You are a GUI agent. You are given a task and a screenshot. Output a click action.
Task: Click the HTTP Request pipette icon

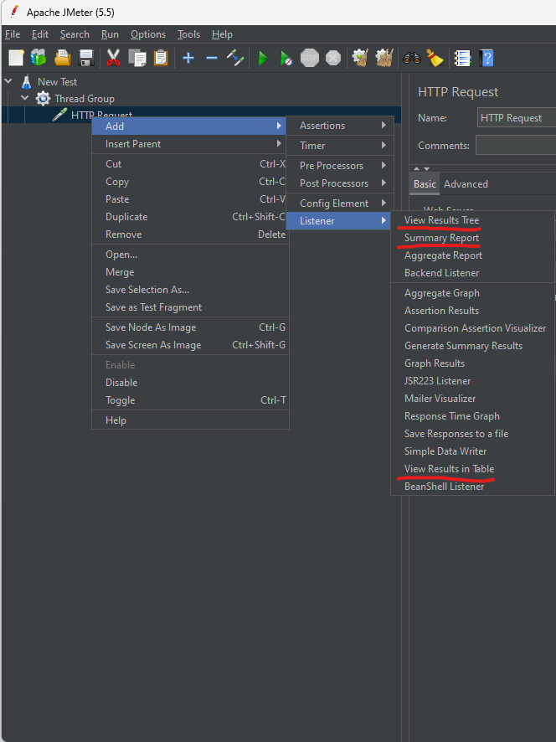[x=59, y=115]
